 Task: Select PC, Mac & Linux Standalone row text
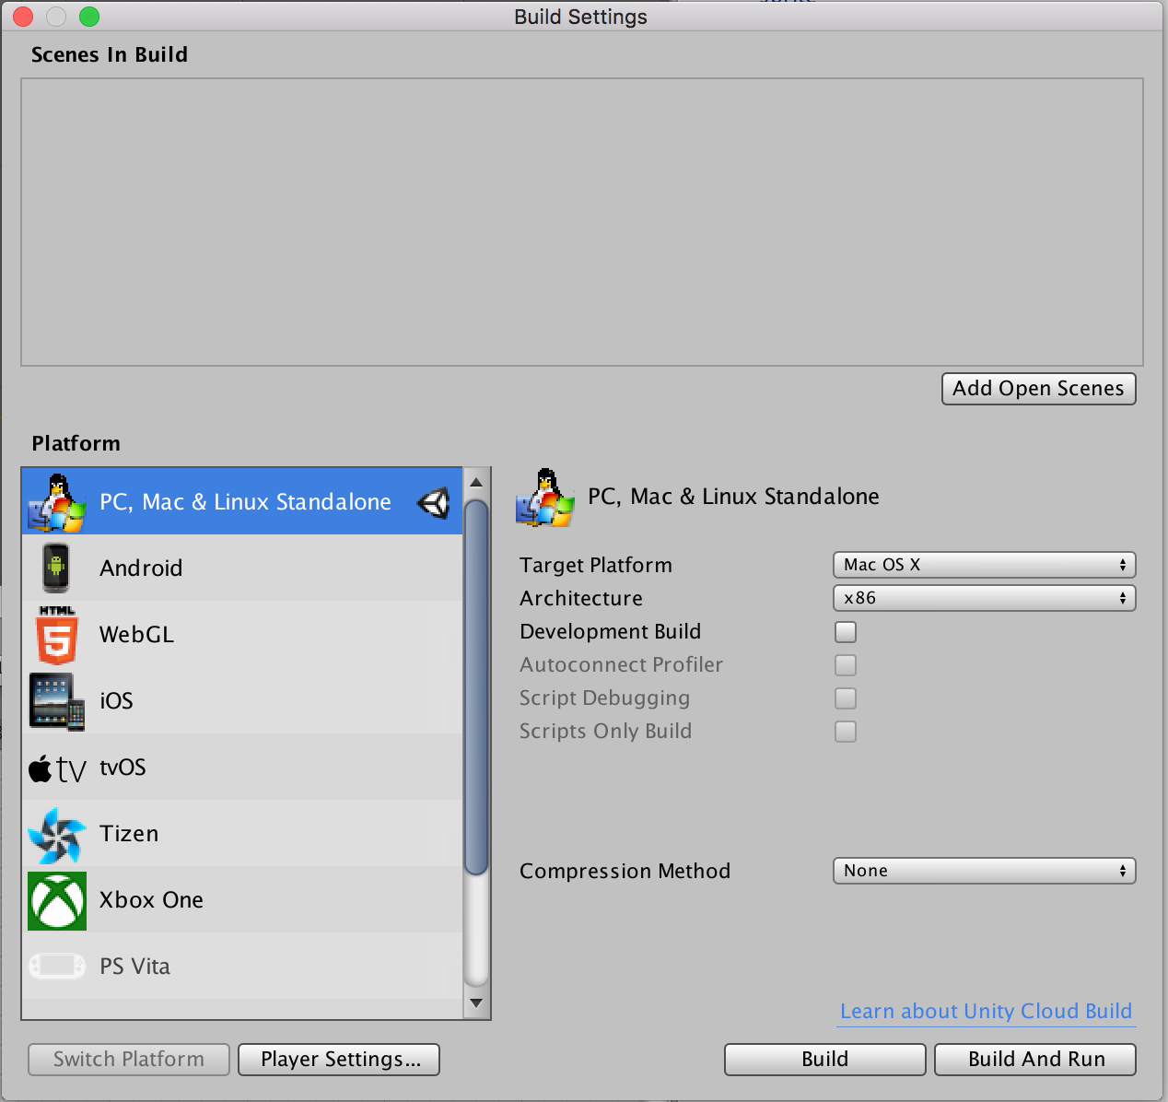[245, 502]
